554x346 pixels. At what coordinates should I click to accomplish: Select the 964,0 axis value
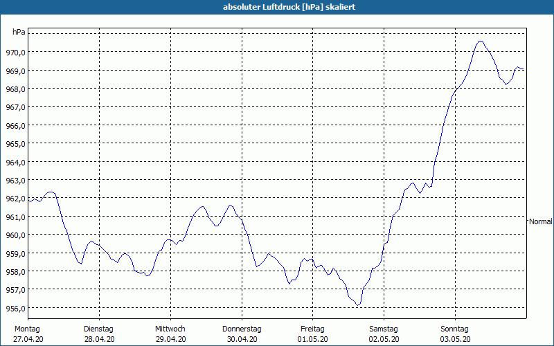pos(15,163)
